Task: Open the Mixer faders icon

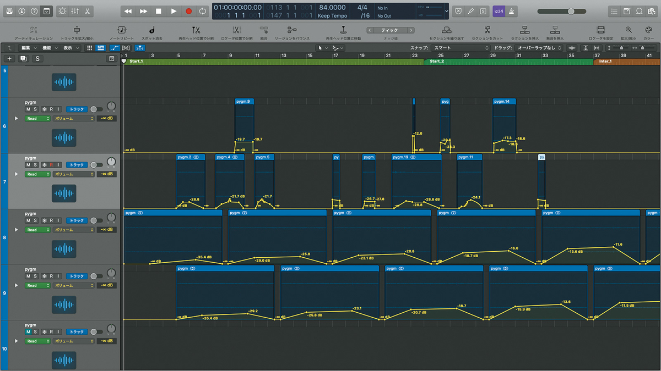Action: point(74,11)
